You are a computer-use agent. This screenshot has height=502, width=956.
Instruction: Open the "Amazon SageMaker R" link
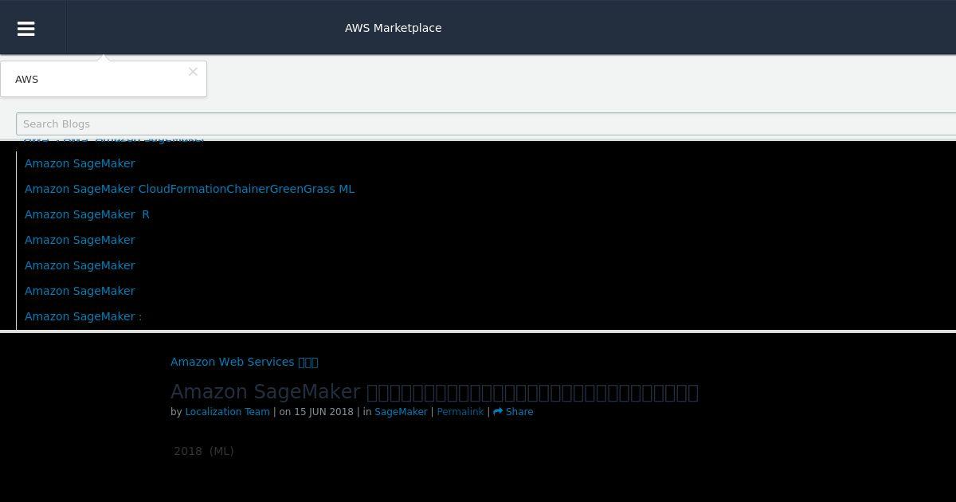point(87,214)
